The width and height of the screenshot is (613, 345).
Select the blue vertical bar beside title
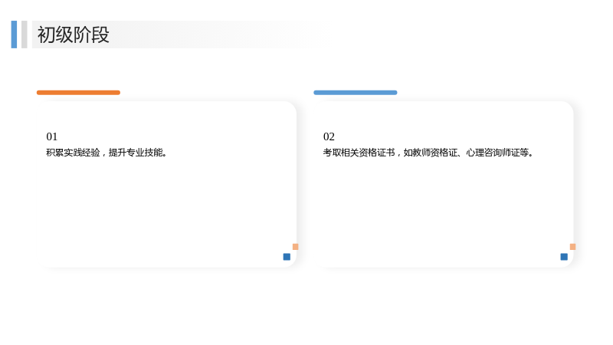[x=14, y=34]
